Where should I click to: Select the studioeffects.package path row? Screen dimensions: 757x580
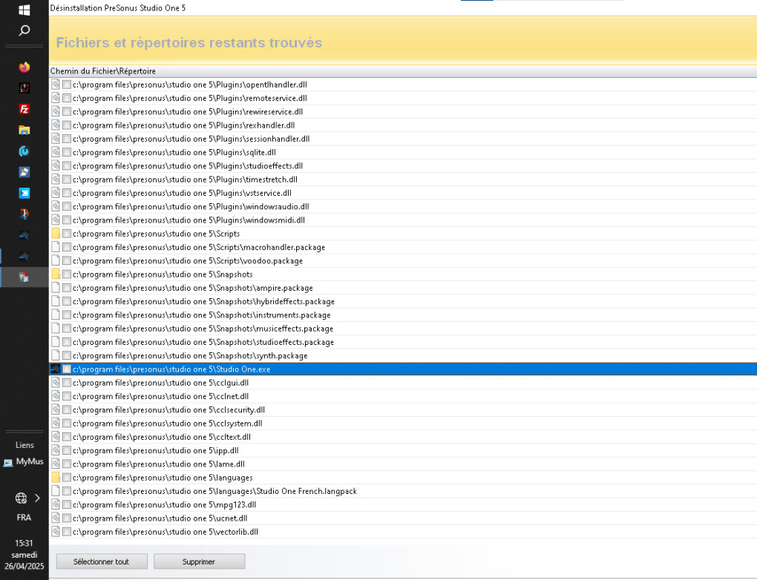[x=403, y=342]
